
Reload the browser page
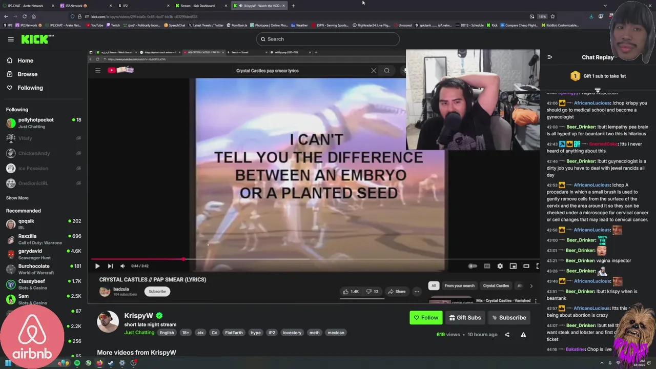tap(24, 16)
